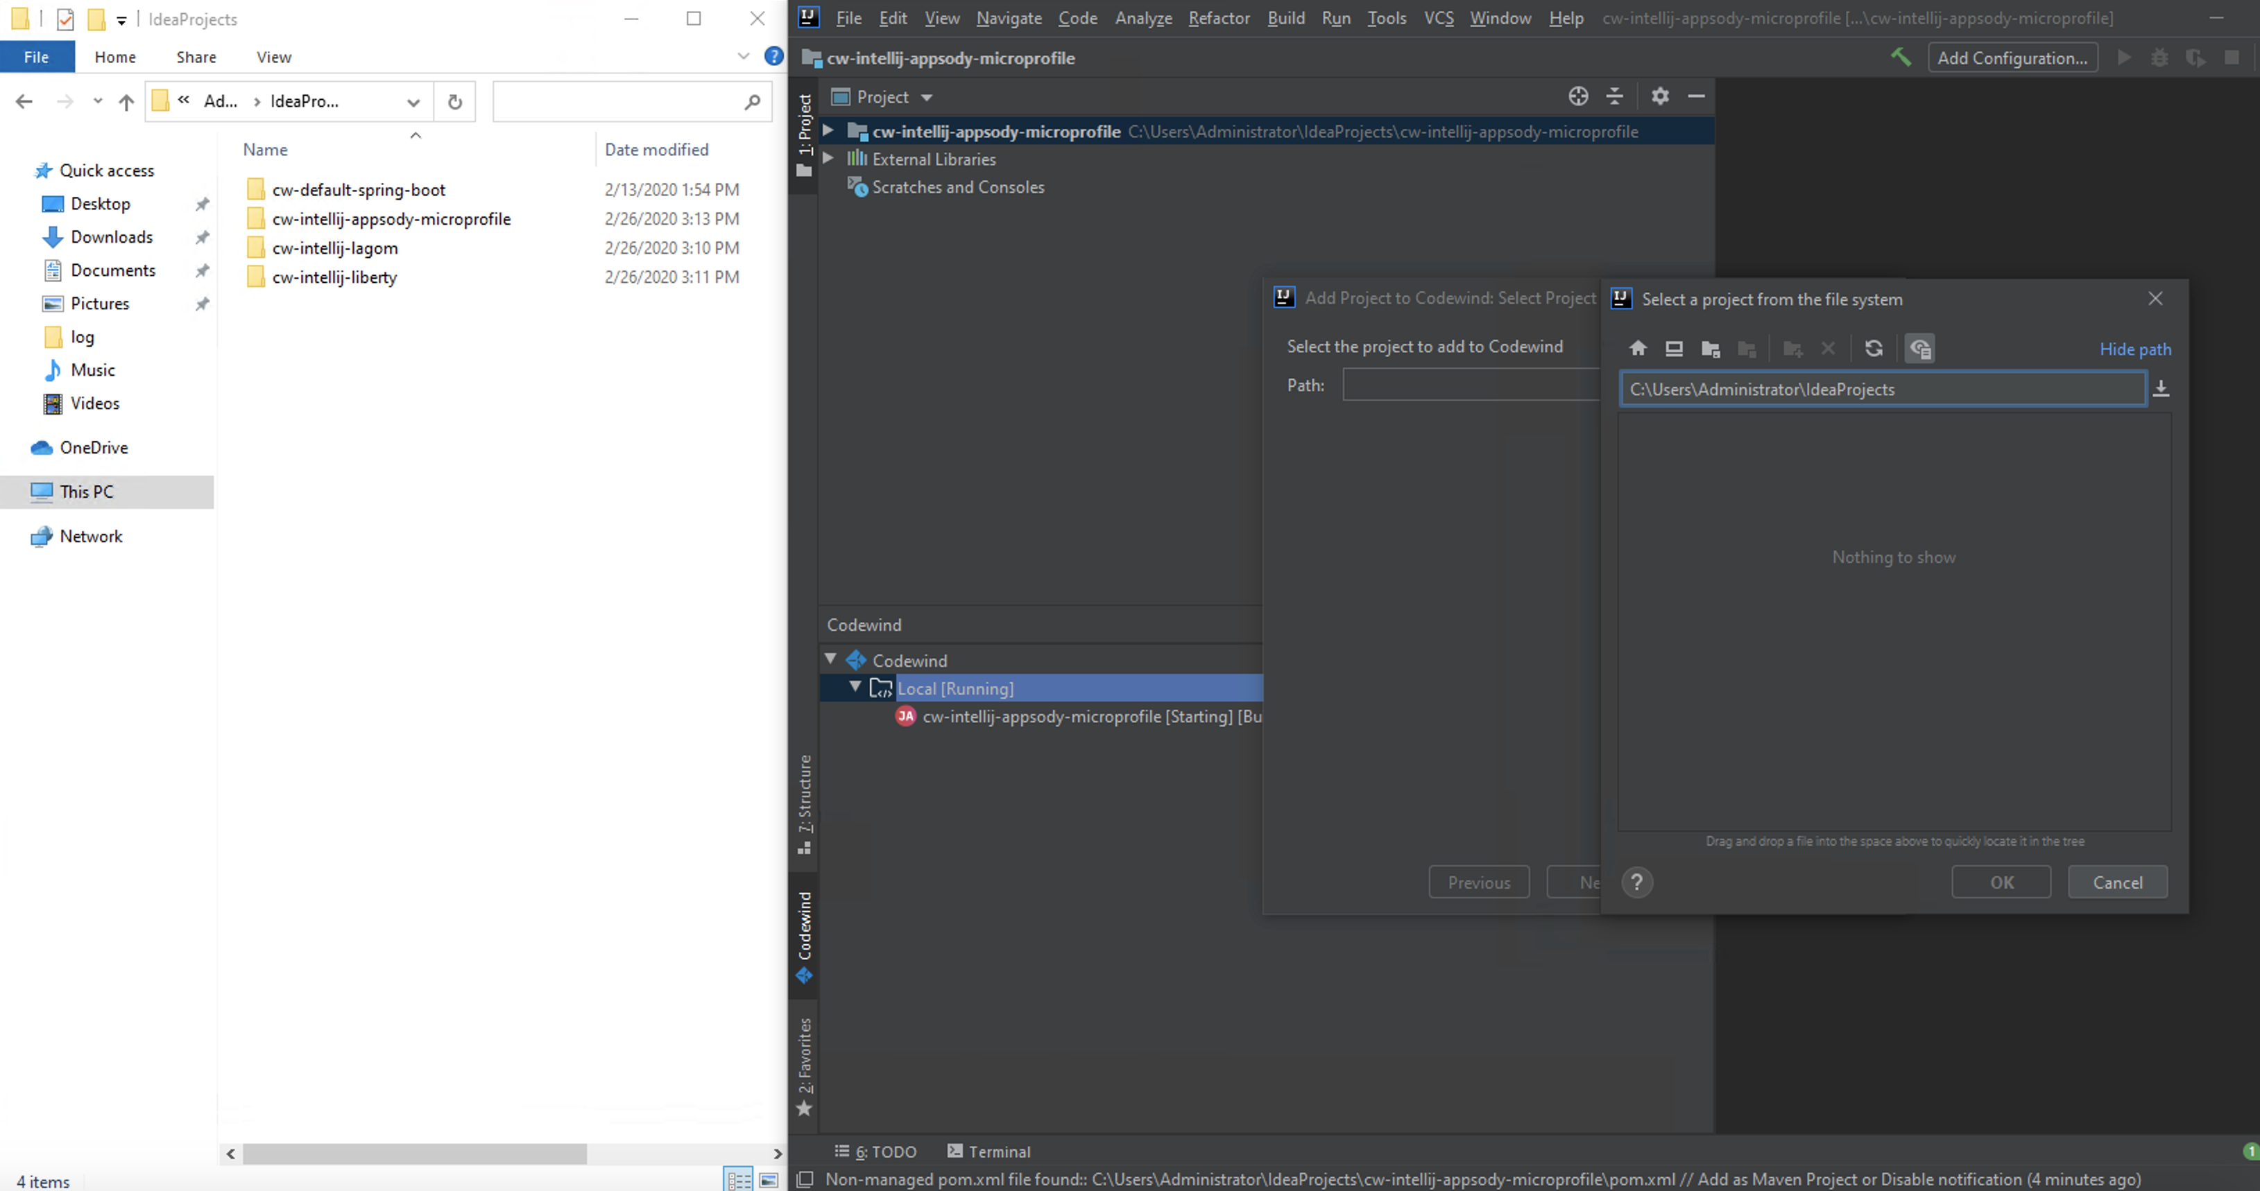This screenshot has height=1191, width=2260.
Task: Switch Explorer to large icons view
Action: (769, 1180)
